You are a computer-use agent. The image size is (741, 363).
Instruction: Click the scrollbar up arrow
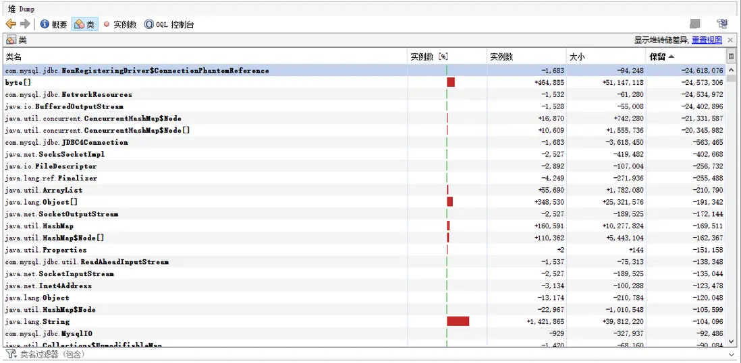pos(731,70)
